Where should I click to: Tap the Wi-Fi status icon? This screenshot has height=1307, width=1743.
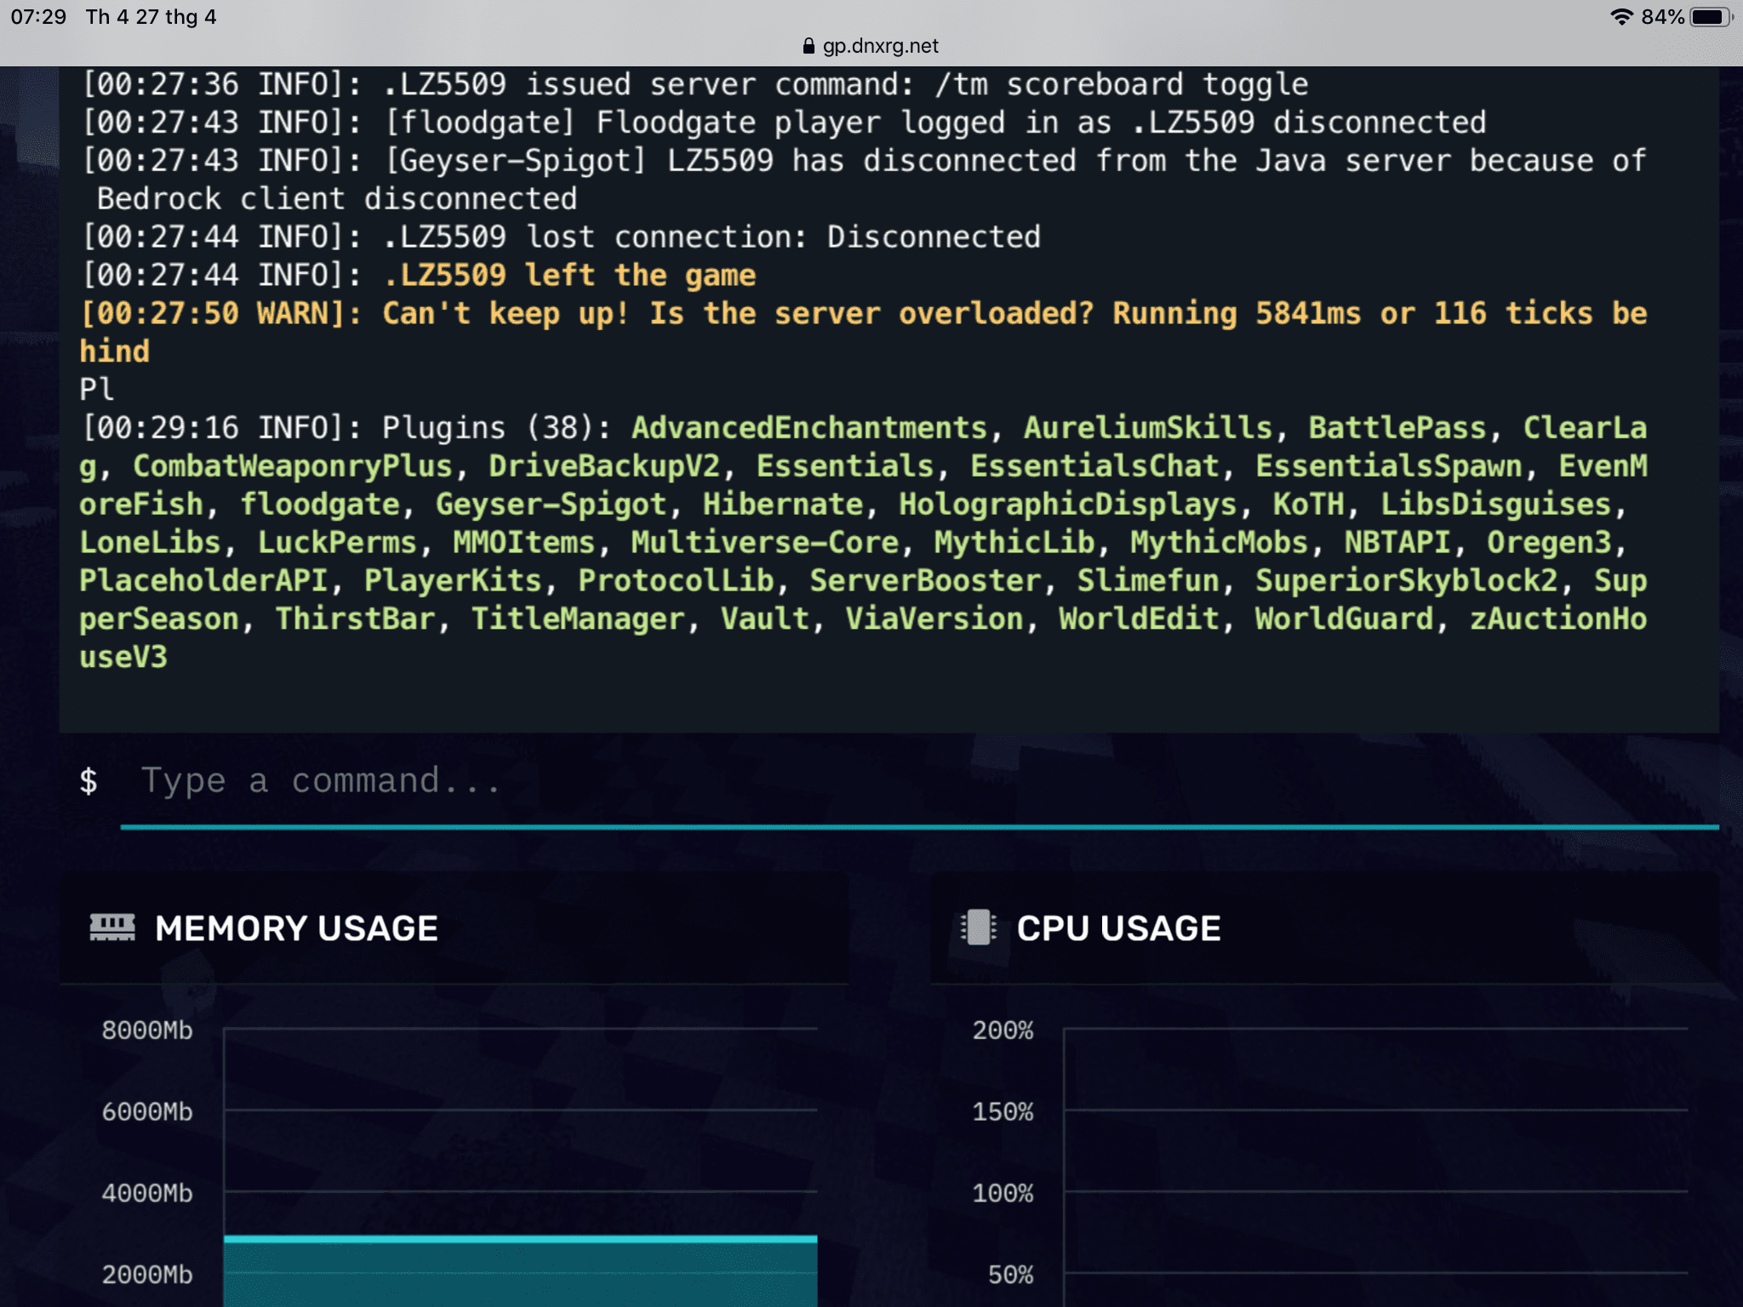(x=1621, y=17)
